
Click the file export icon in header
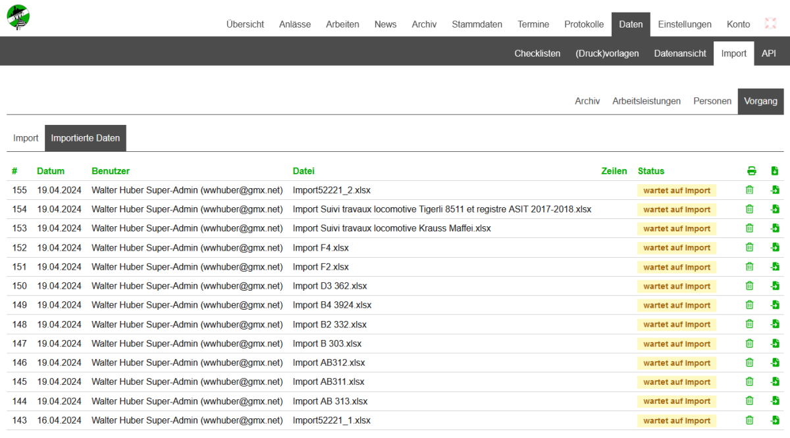click(x=775, y=171)
